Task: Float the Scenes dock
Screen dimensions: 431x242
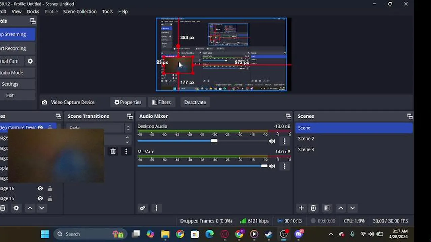Action: (x=410, y=116)
